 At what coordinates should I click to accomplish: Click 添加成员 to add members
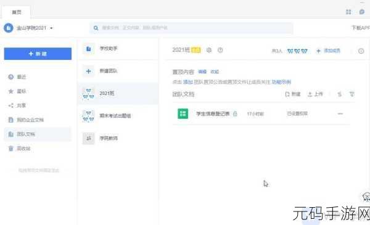coord(329,51)
